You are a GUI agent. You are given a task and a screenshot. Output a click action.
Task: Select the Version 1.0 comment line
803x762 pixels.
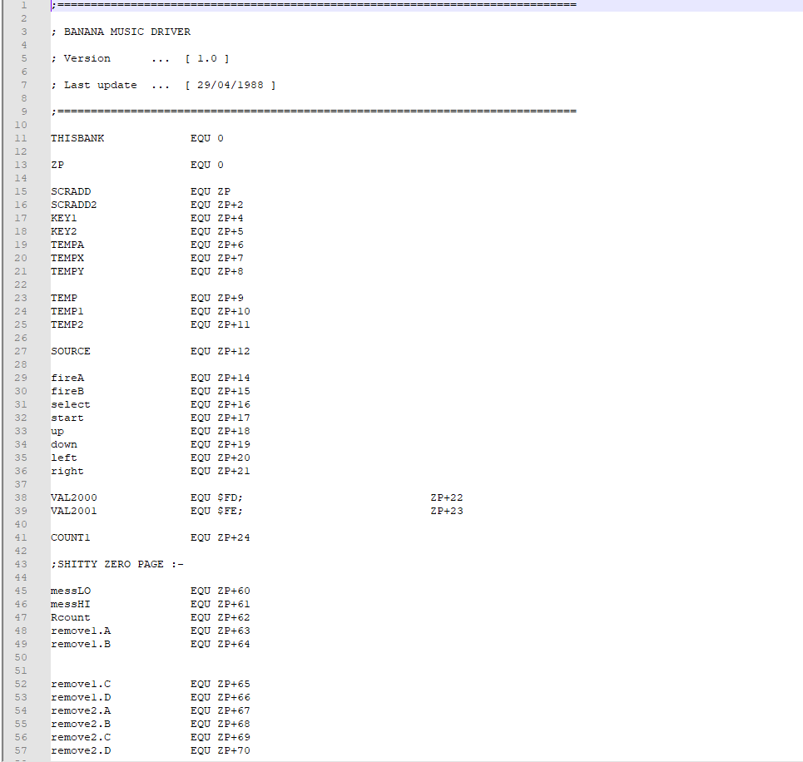140,58
